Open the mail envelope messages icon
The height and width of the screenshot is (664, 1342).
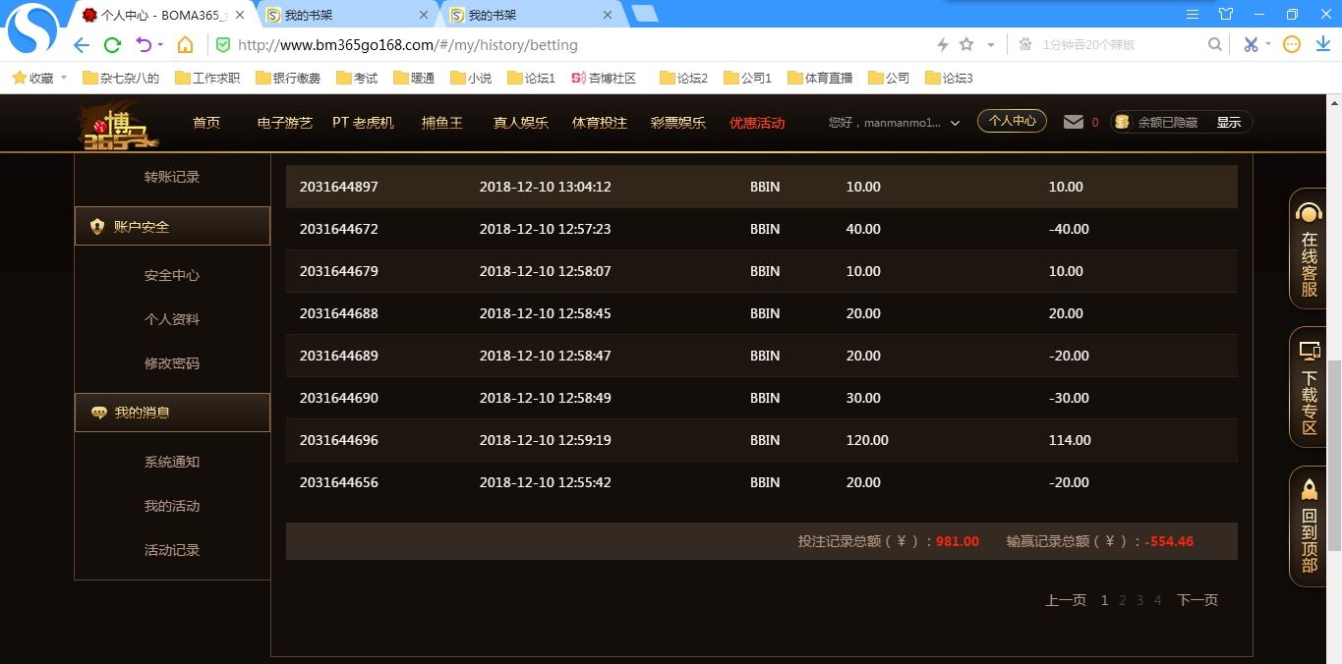point(1074,122)
